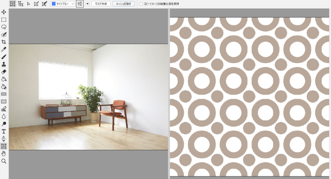
Task: Click the マスク作成 button
Action: [101, 4]
